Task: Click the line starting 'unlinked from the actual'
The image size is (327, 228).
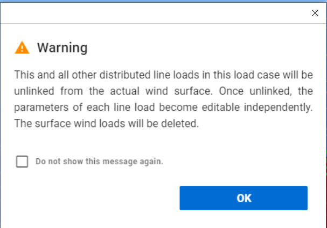Action: click(x=164, y=91)
